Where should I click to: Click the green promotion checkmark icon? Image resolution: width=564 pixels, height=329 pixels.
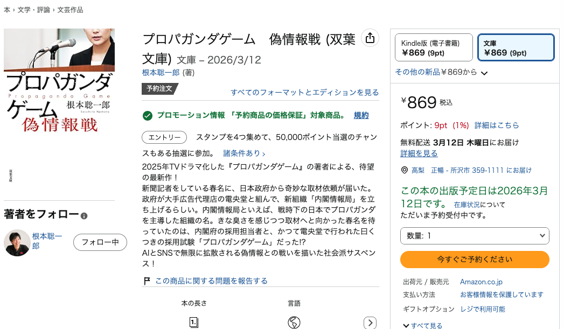click(x=147, y=116)
